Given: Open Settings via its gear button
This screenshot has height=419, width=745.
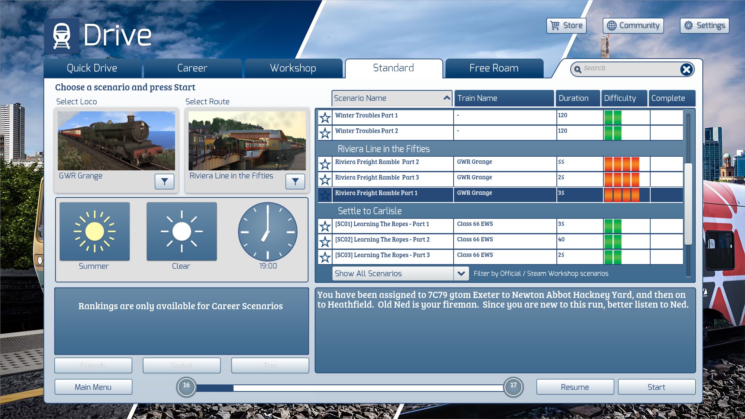Looking at the screenshot, I should coord(704,26).
